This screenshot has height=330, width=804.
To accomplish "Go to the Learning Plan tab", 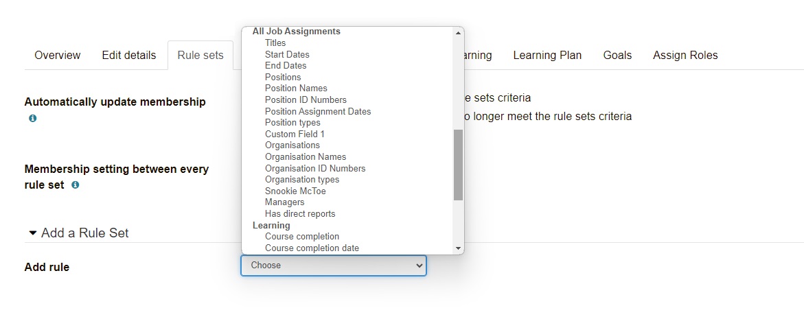I will click(547, 55).
